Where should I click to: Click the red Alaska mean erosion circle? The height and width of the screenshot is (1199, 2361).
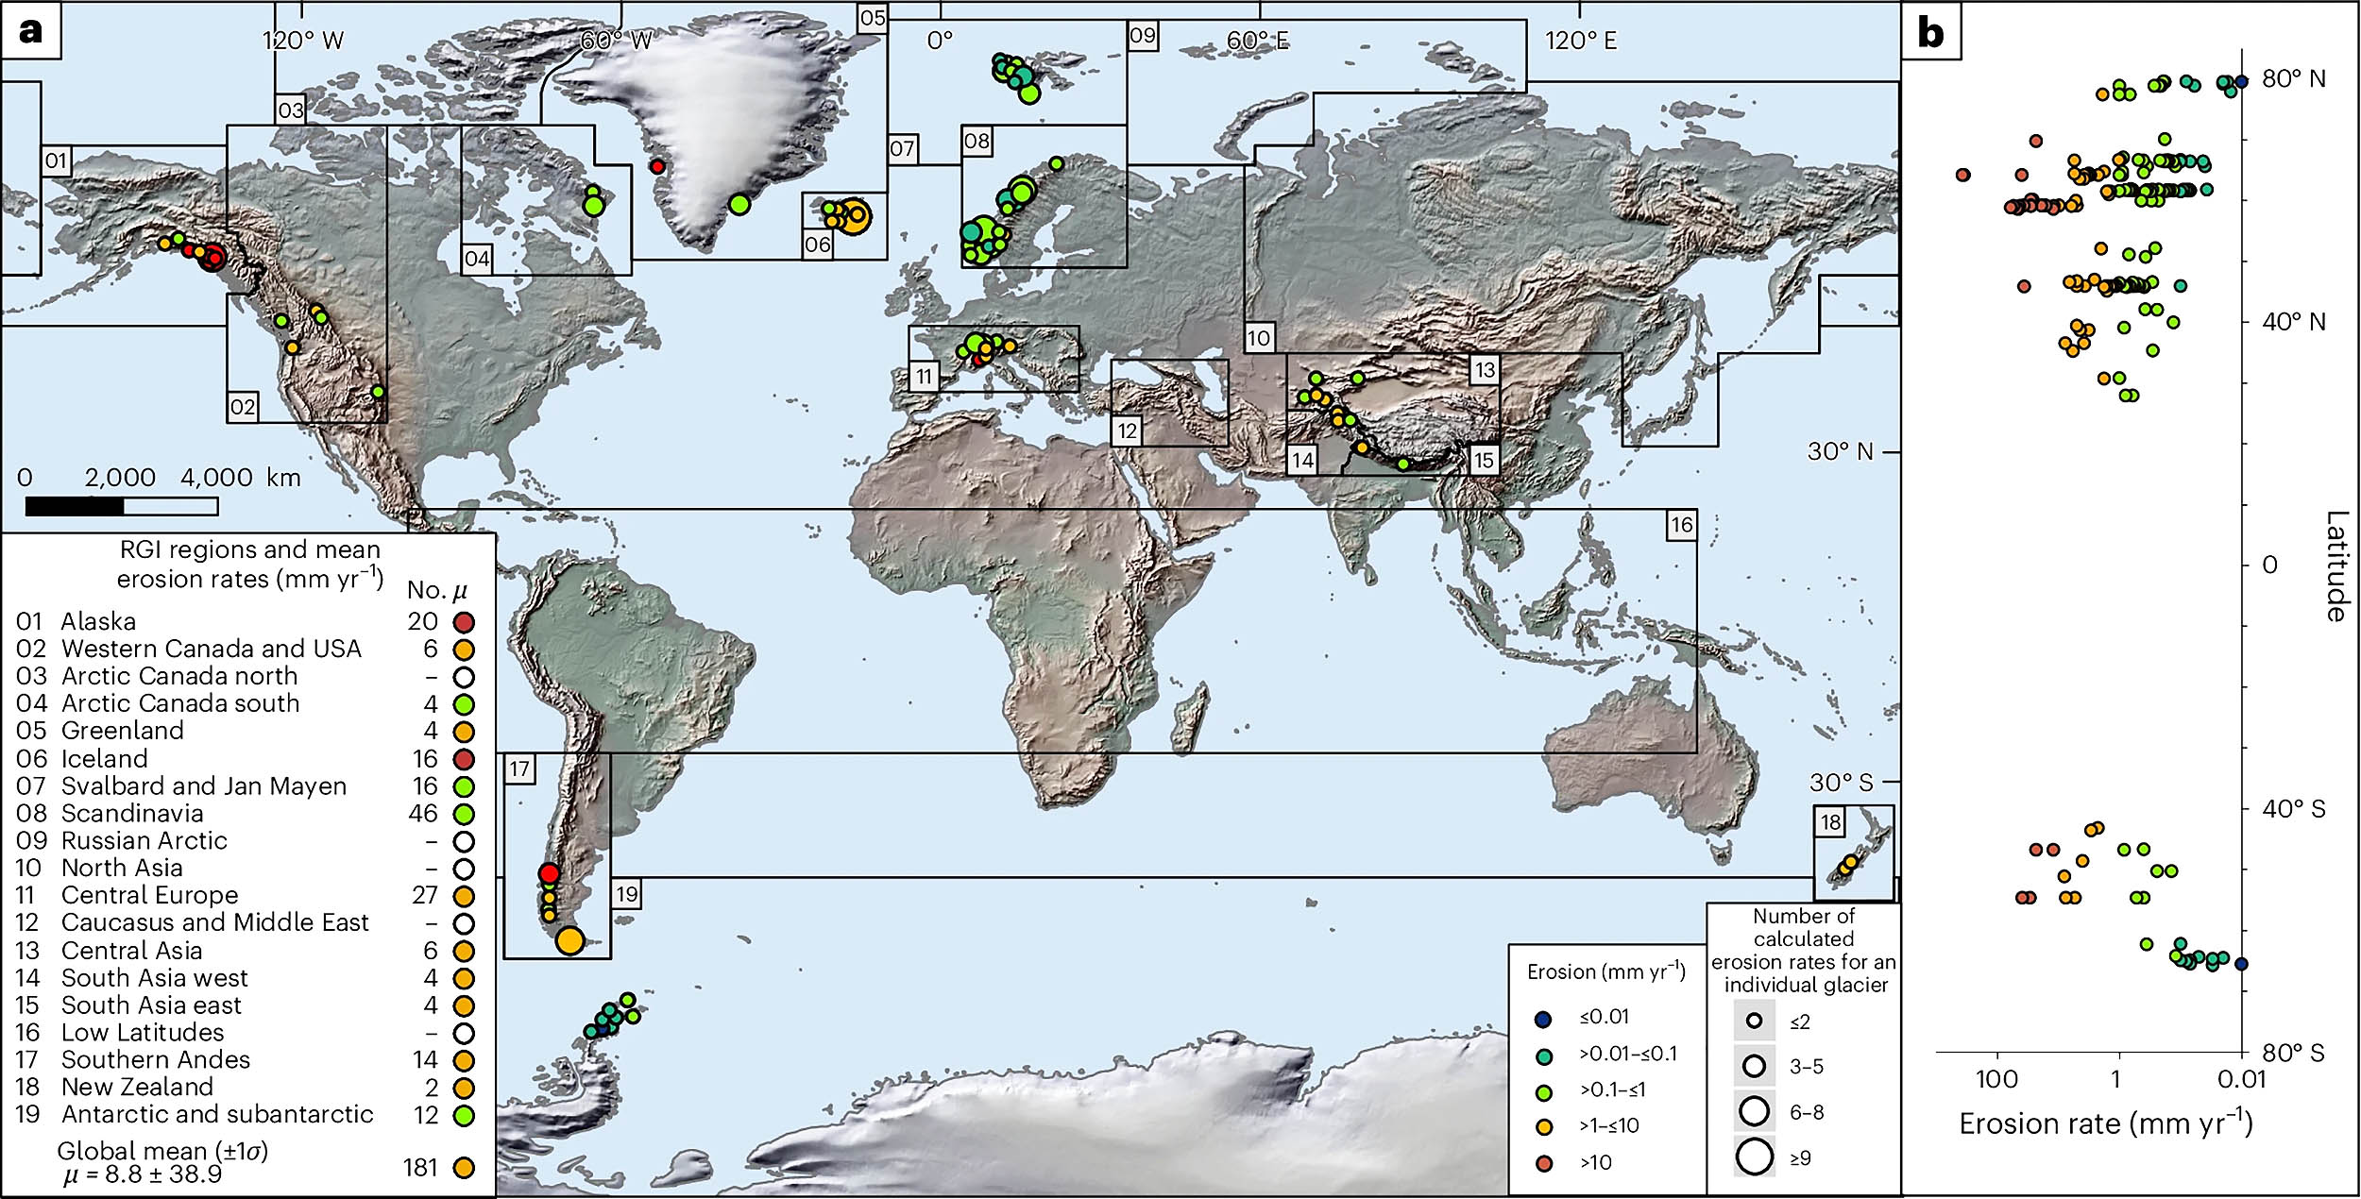point(463,622)
